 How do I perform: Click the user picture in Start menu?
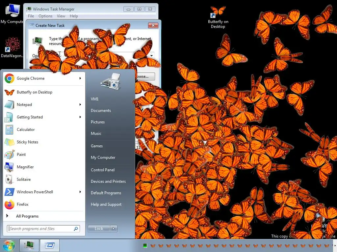click(111, 81)
